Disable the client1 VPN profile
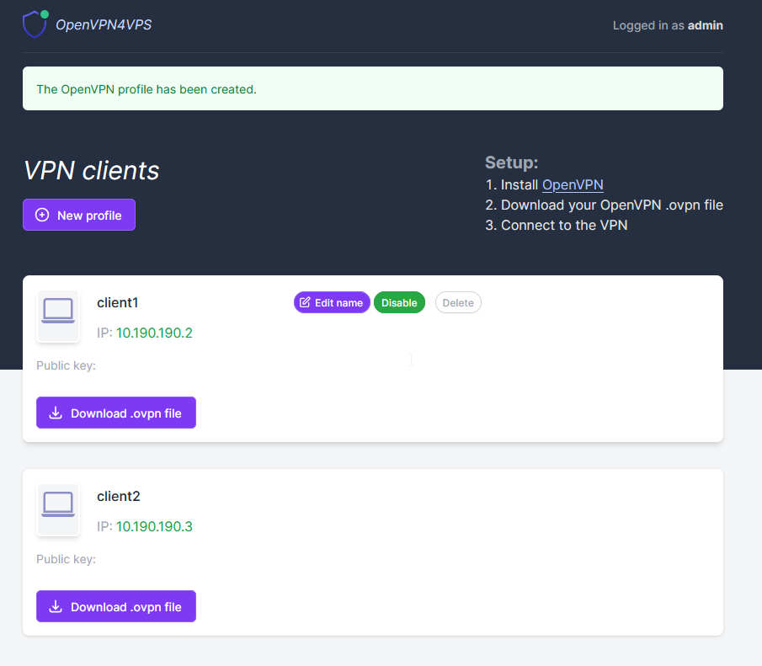The image size is (762, 666). tap(399, 302)
